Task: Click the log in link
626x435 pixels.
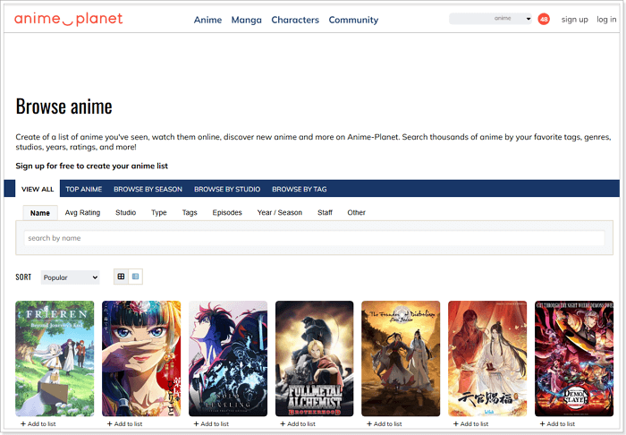Action: (x=606, y=20)
